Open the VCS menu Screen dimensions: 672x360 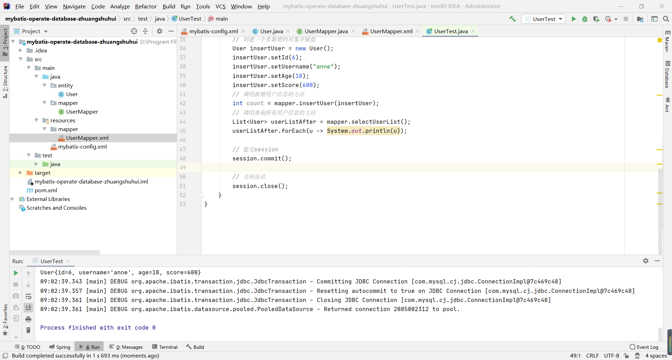coord(220,6)
